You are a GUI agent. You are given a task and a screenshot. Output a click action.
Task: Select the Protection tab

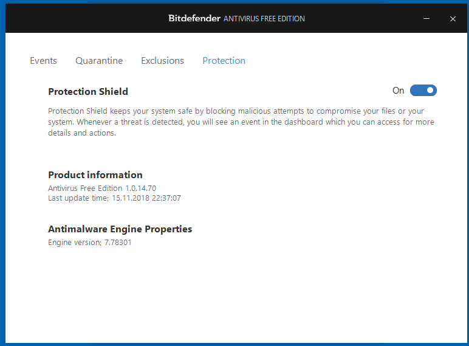[224, 61]
